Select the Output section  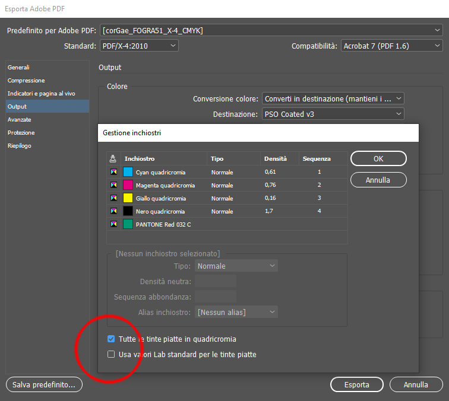tap(48, 106)
